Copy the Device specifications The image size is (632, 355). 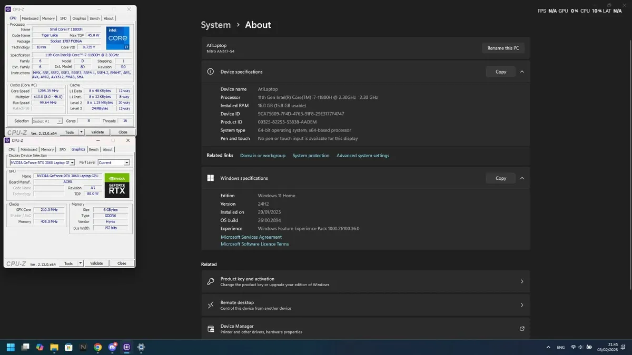[501, 72]
